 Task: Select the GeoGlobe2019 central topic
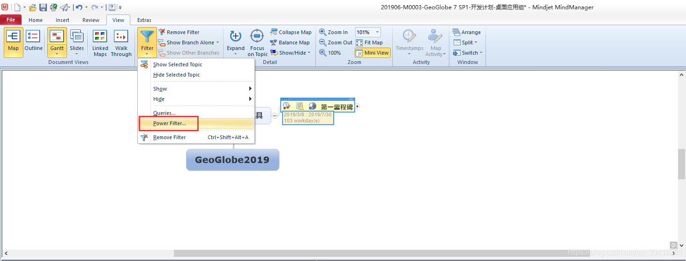pyautogui.click(x=232, y=160)
